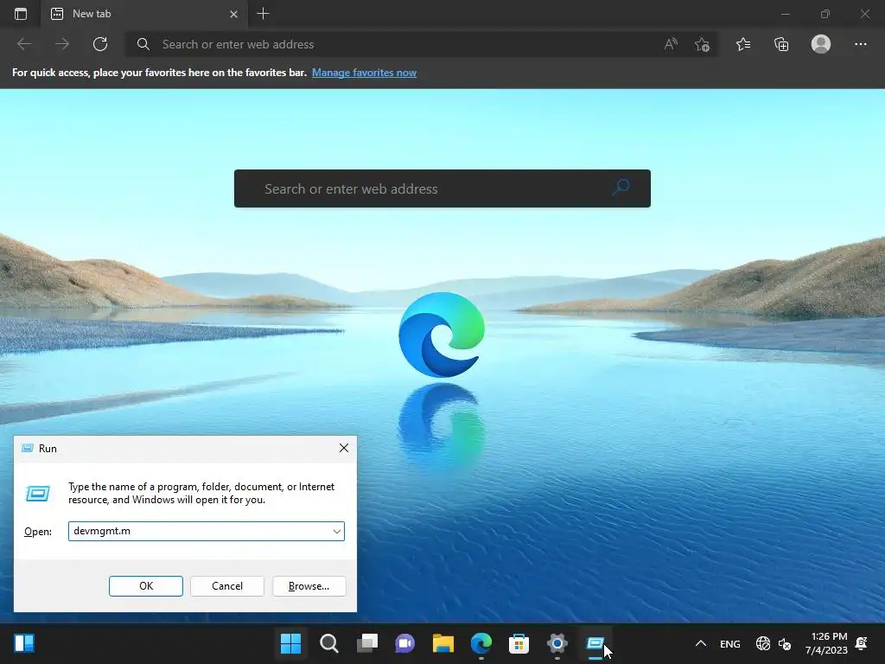The height and width of the screenshot is (664, 885).
Task: Go forward with the forward arrow
Action: [x=62, y=44]
